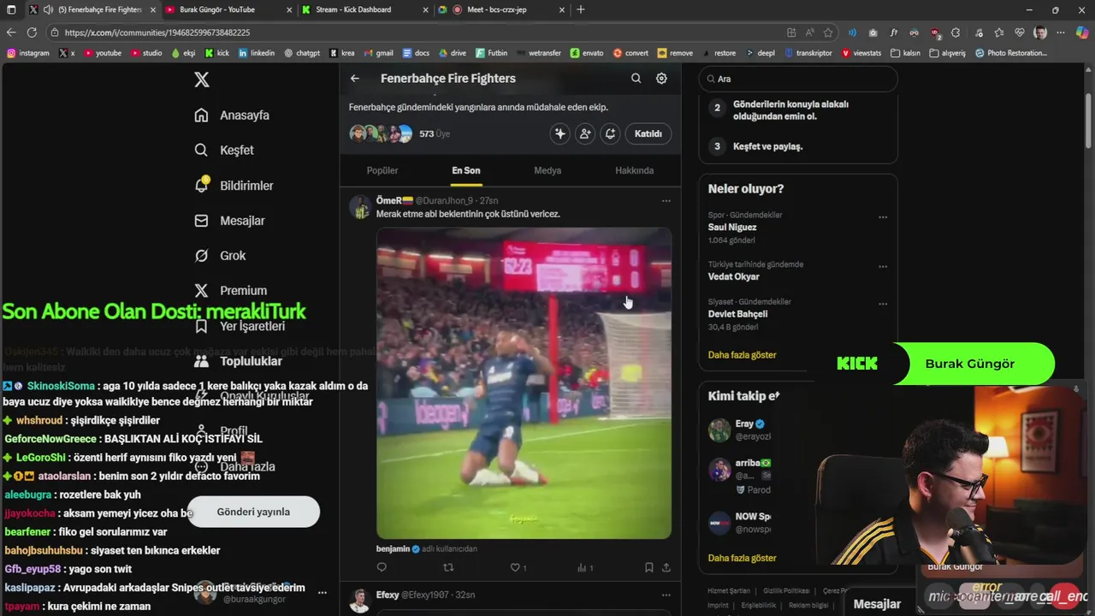This screenshot has width=1095, height=616.
Task: Reply to ÖmeR's post
Action: 382,567
